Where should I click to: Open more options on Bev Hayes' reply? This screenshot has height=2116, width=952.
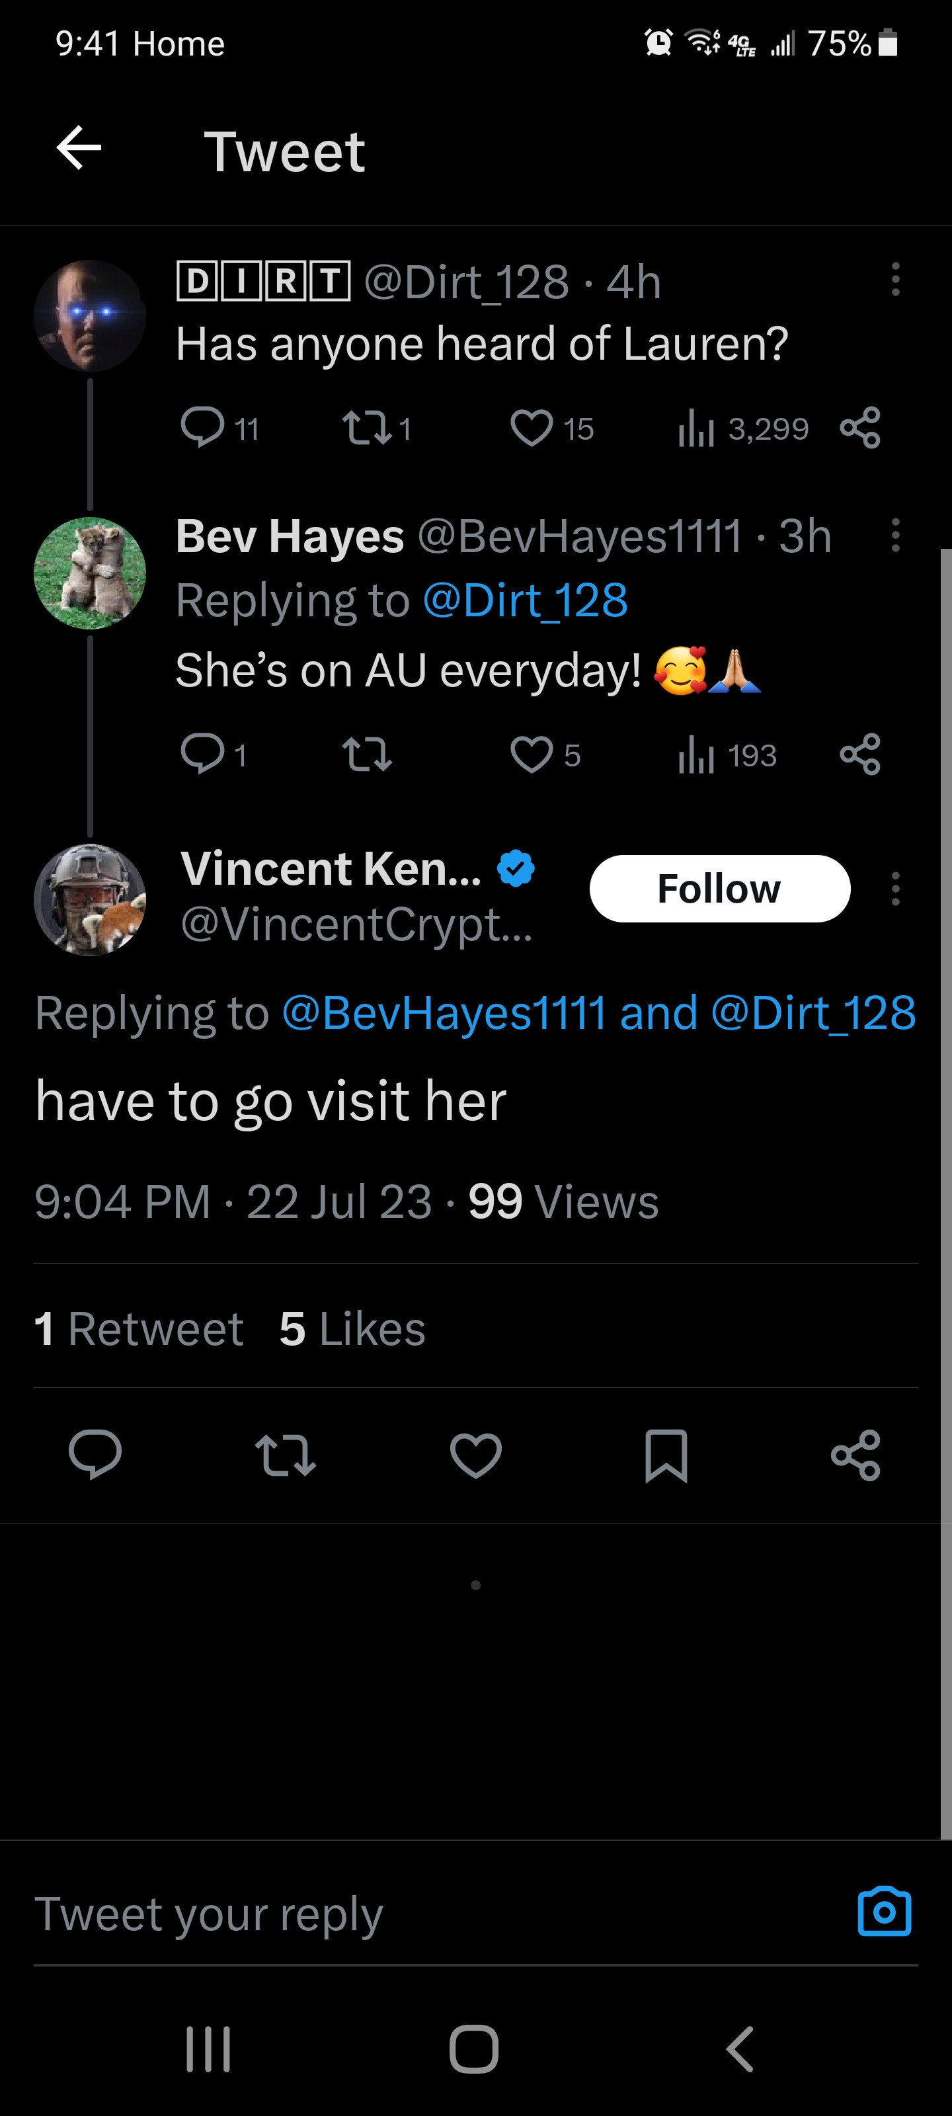click(895, 536)
